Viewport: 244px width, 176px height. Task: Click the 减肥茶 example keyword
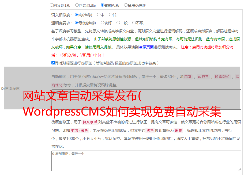[x=203, y=77]
